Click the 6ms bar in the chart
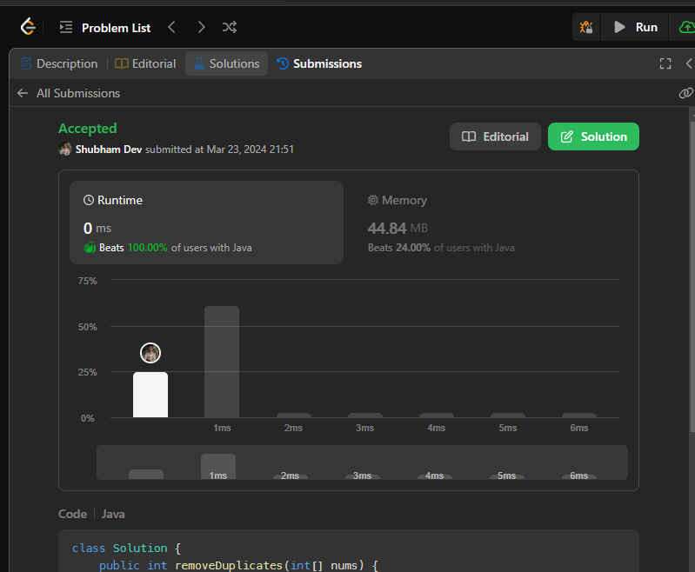 [x=578, y=416]
